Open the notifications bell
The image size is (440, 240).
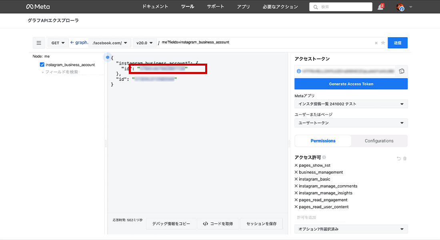click(380, 7)
